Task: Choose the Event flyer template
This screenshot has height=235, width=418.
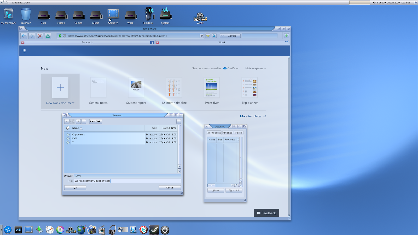Action: click(x=212, y=91)
